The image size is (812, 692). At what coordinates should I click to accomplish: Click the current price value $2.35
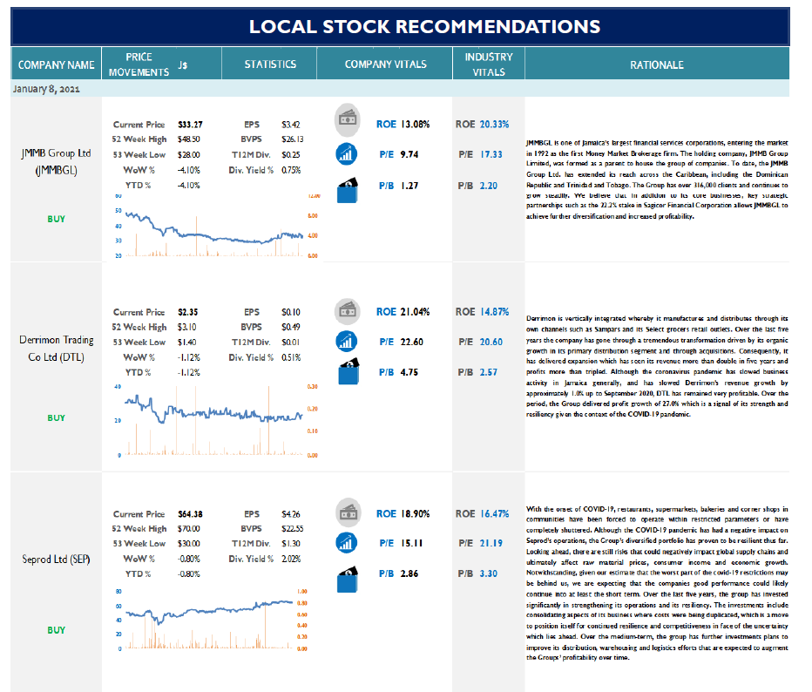(187, 312)
